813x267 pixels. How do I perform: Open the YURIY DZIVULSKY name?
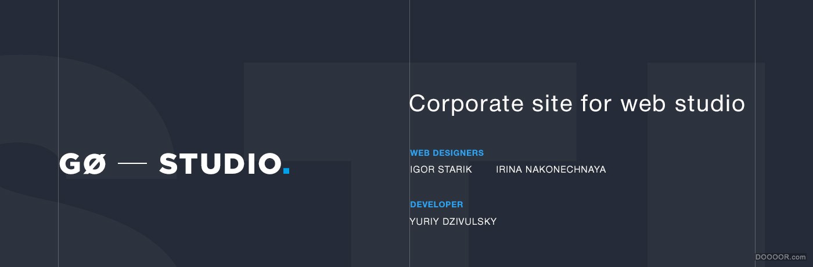click(x=453, y=221)
